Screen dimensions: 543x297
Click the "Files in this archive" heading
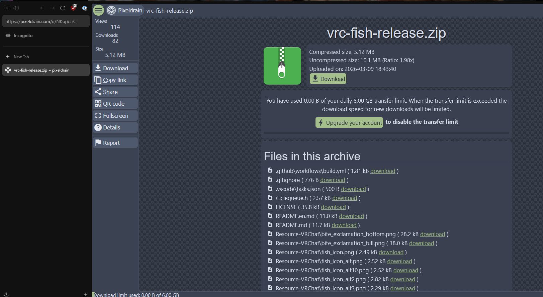312,156
